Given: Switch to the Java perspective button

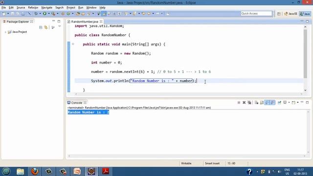Looking at the screenshot, I should point(305,14).
